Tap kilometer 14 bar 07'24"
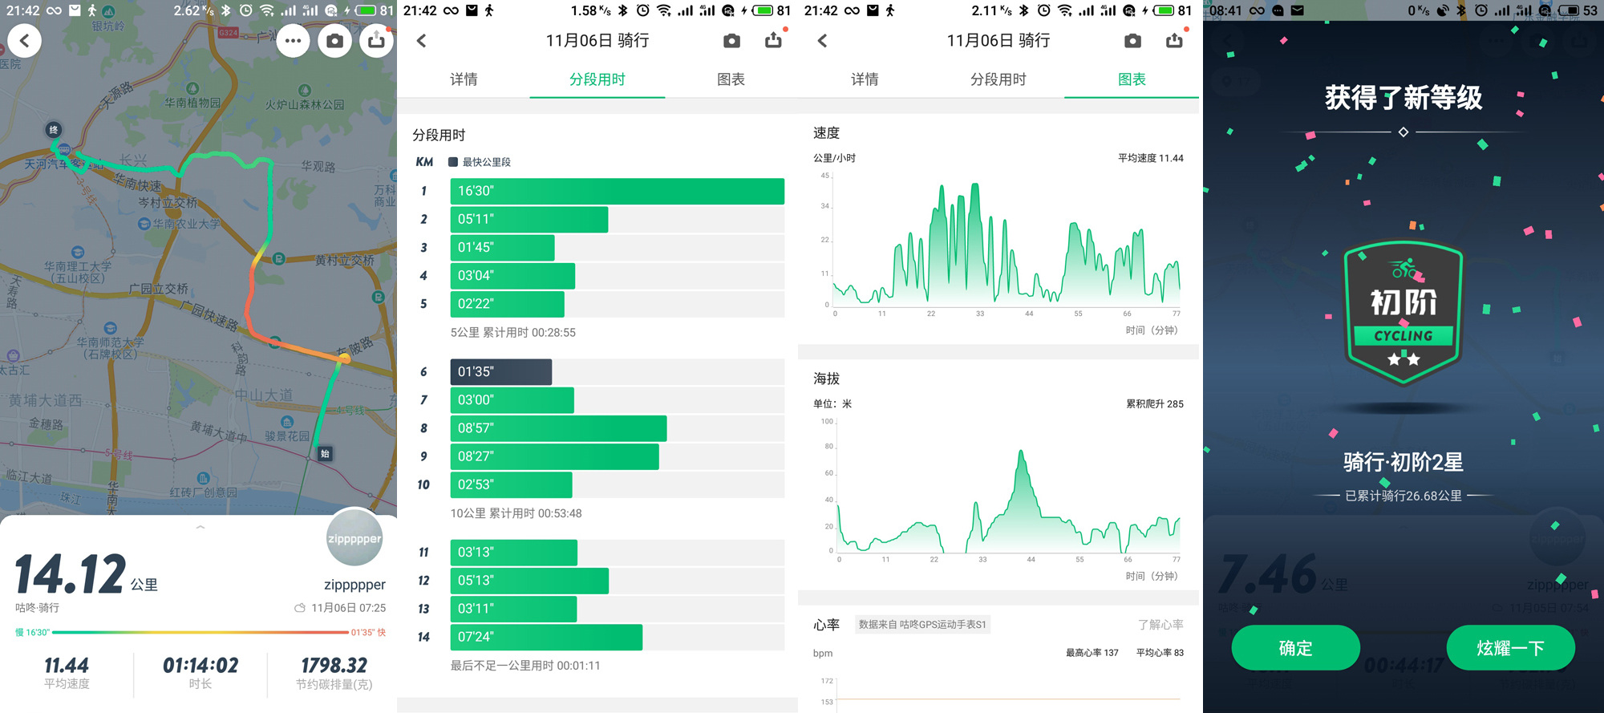1604x713 pixels. [x=546, y=637]
